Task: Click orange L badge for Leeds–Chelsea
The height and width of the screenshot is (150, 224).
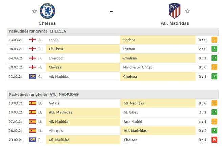Action: point(214,40)
